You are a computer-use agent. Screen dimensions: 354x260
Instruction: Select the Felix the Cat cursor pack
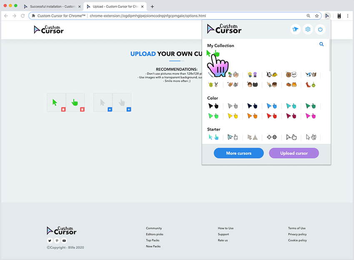pos(272,74)
